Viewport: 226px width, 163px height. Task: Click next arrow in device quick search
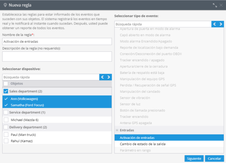[x=108, y=77]
